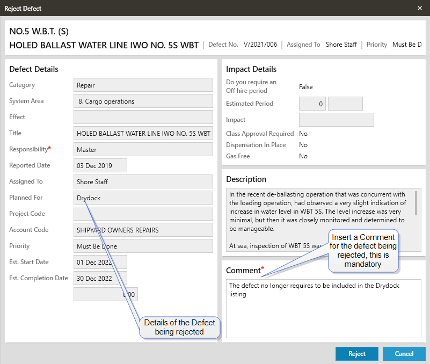Screen dimensions: 430x364
Task: Click the Reject Defect title bar text
Action: click(23, 9)
